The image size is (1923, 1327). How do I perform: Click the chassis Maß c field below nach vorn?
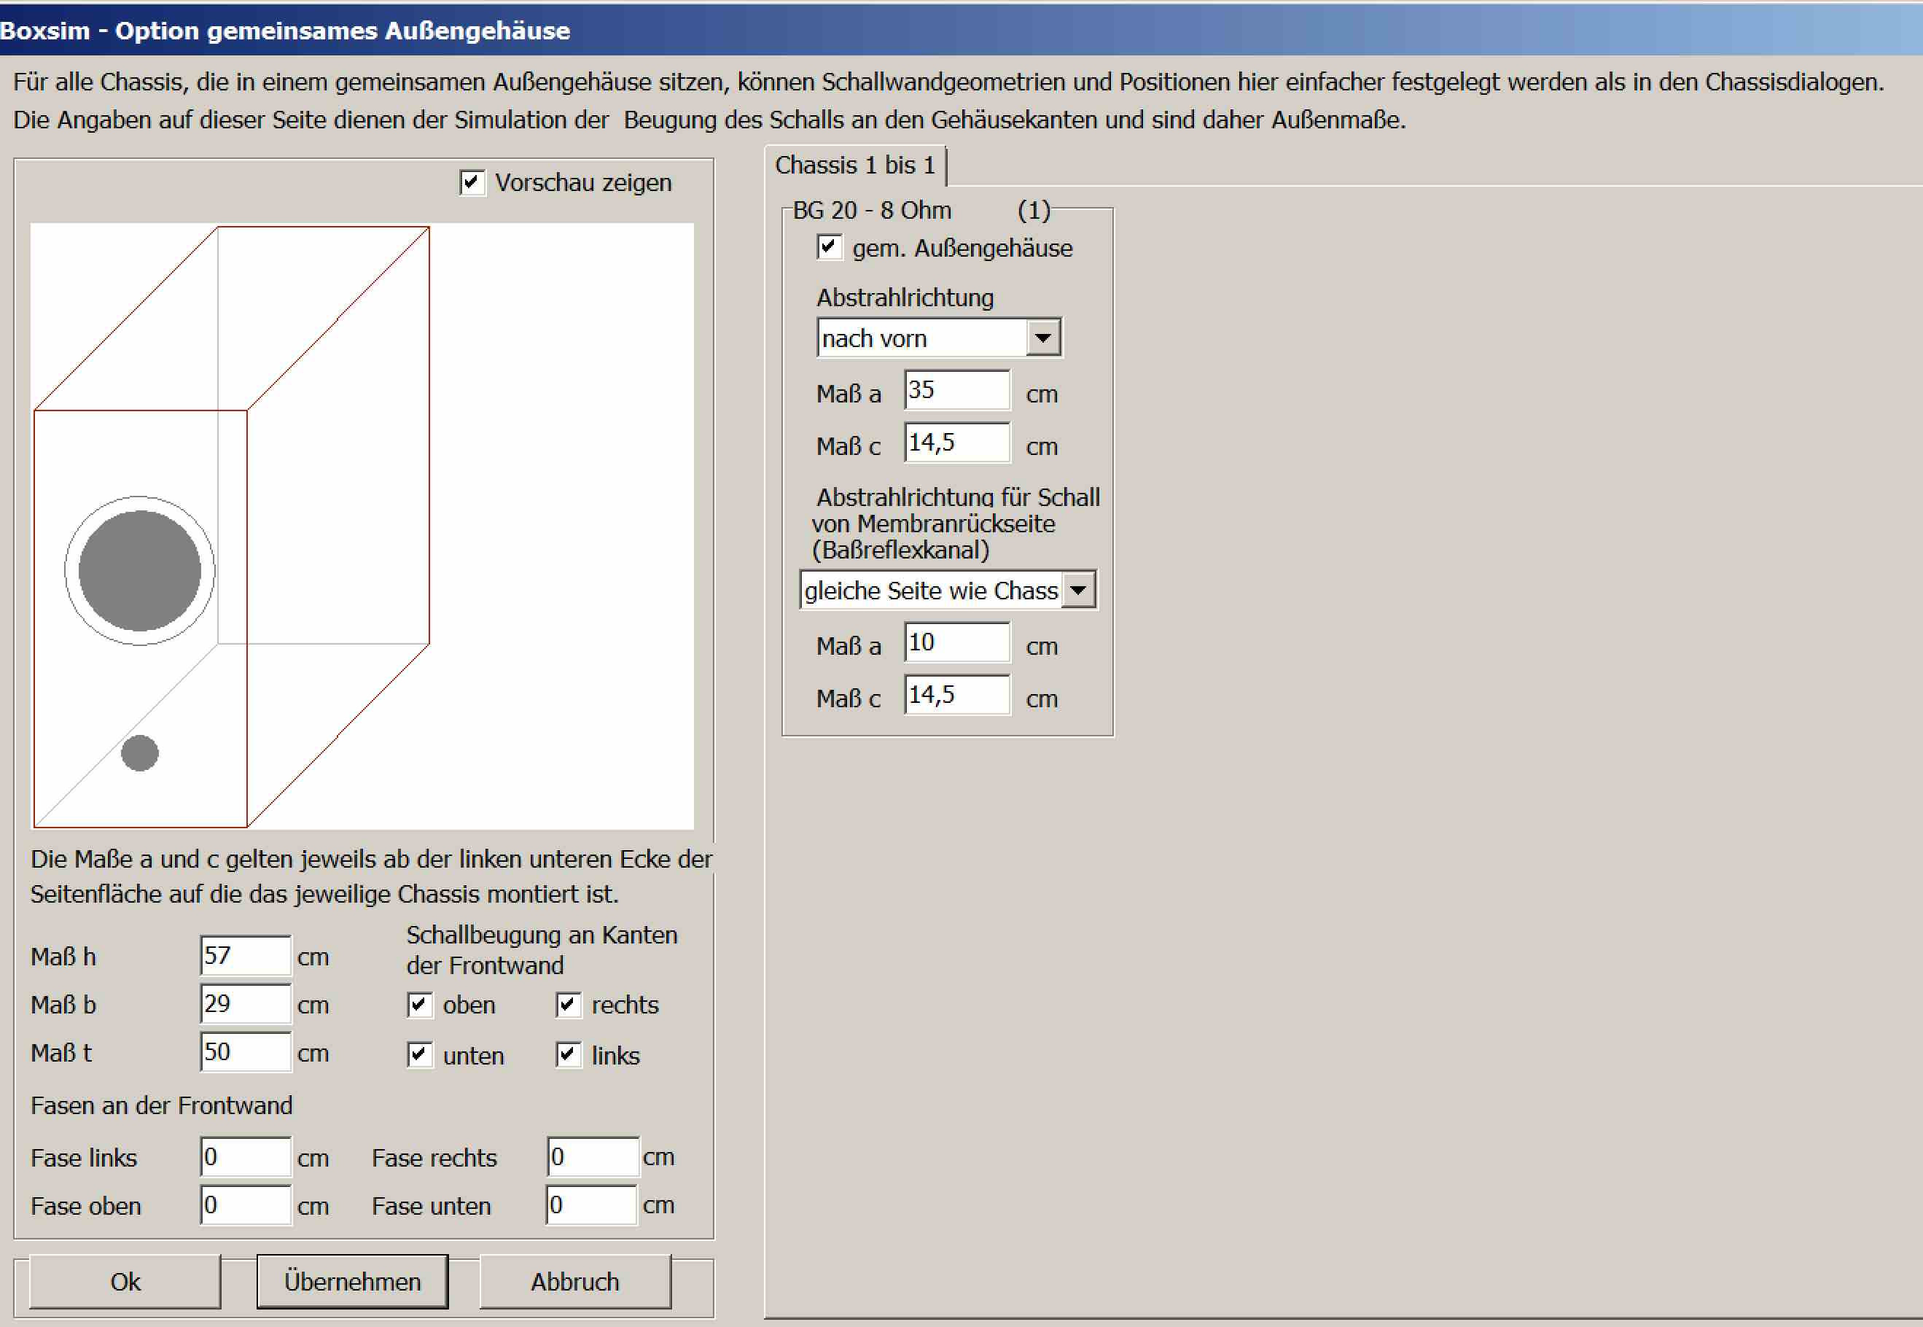click(957, 443)
